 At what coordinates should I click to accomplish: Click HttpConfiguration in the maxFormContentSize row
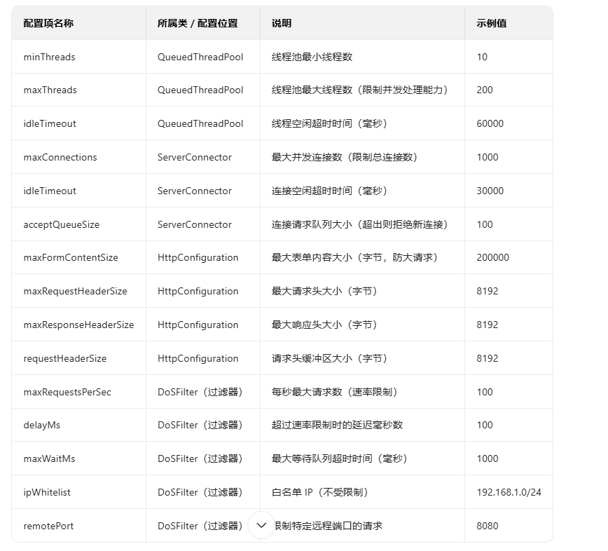click(198, 258)
